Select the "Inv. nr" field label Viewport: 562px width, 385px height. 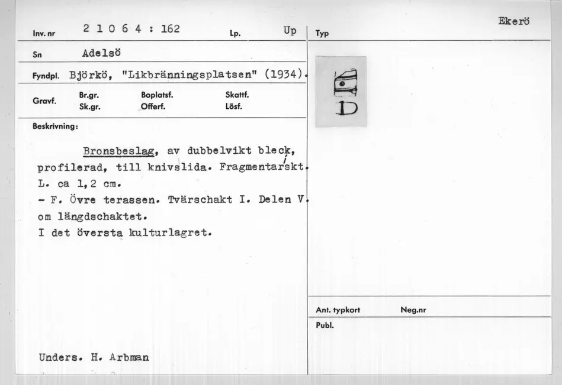pyautogui.click(x=44, y=33)
